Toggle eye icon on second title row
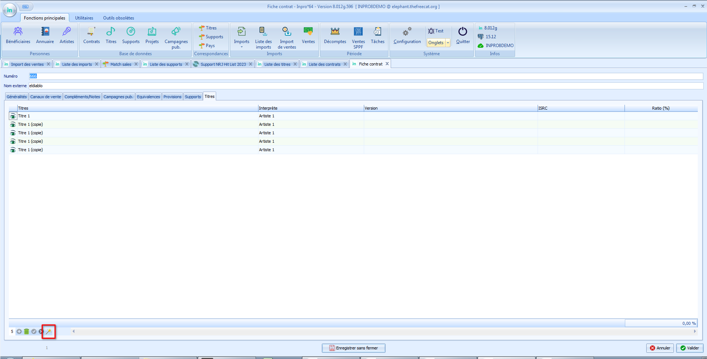 click(13, 125)
